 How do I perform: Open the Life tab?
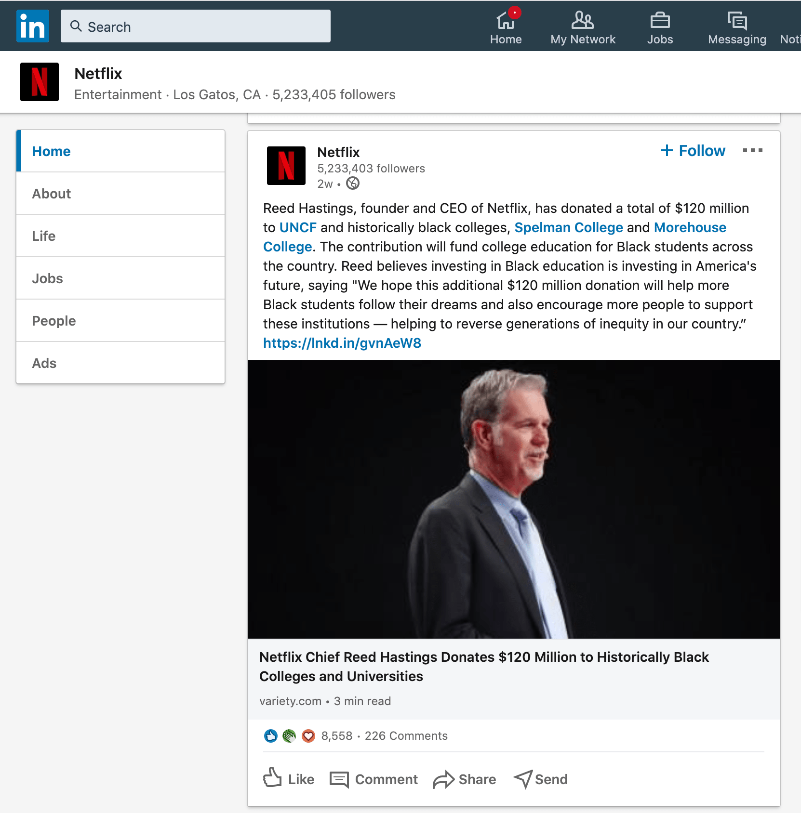click(120, 236)
